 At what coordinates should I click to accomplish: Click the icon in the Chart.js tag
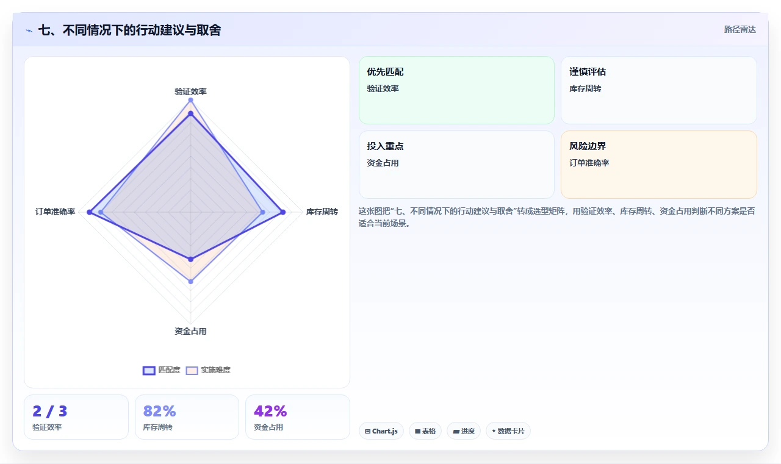[x=367, y=431]
